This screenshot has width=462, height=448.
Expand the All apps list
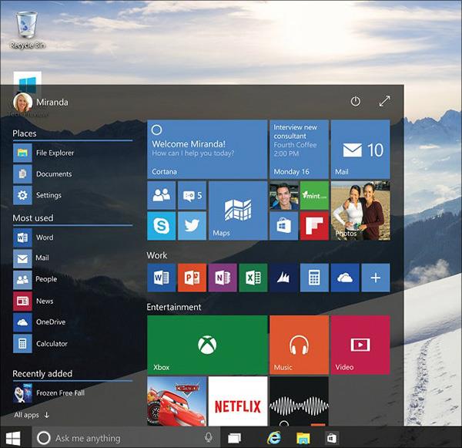31,415
